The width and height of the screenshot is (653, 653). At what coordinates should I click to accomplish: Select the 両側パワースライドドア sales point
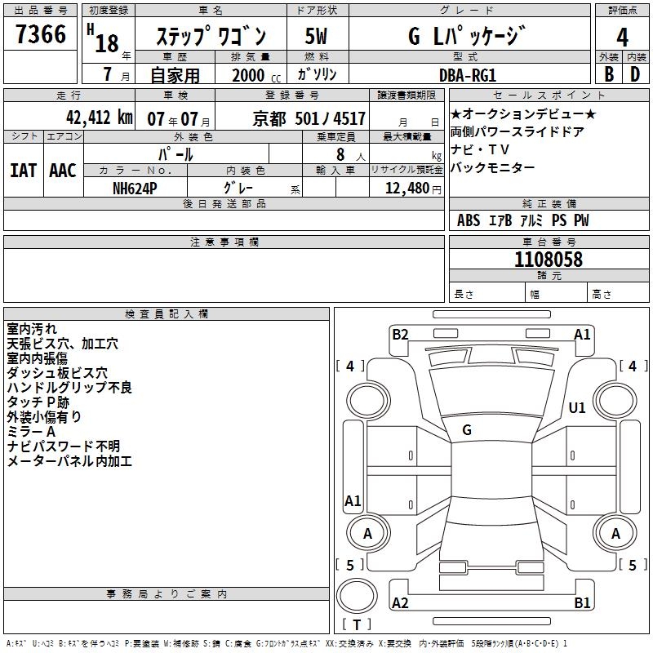pos(518,131)
